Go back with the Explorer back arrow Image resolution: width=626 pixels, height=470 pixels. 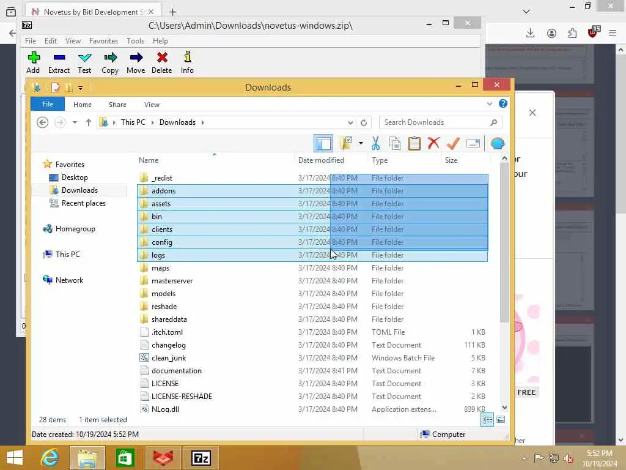[42, 122]
